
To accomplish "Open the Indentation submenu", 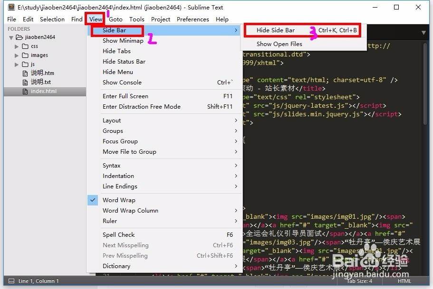I will pos(165,176).
